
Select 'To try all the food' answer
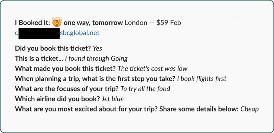[x=145, y=89]
